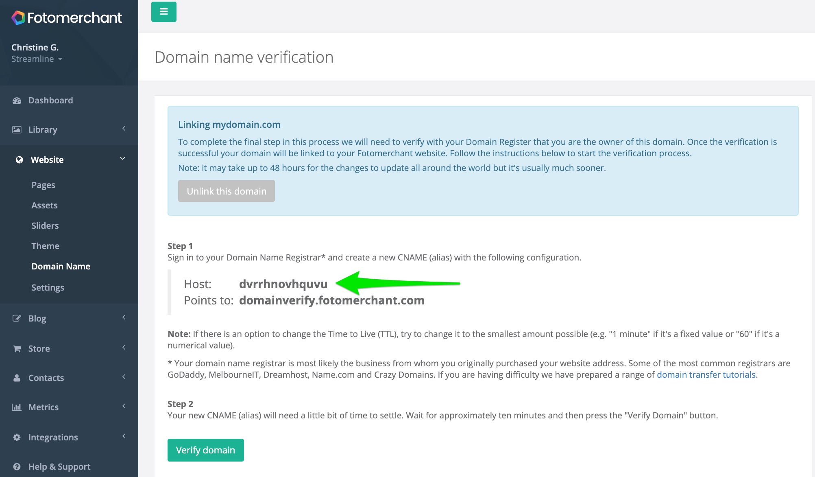Click the Metrics bar chart icon
This screenshot has height=477, width=815.
click(x=17, y=407)
